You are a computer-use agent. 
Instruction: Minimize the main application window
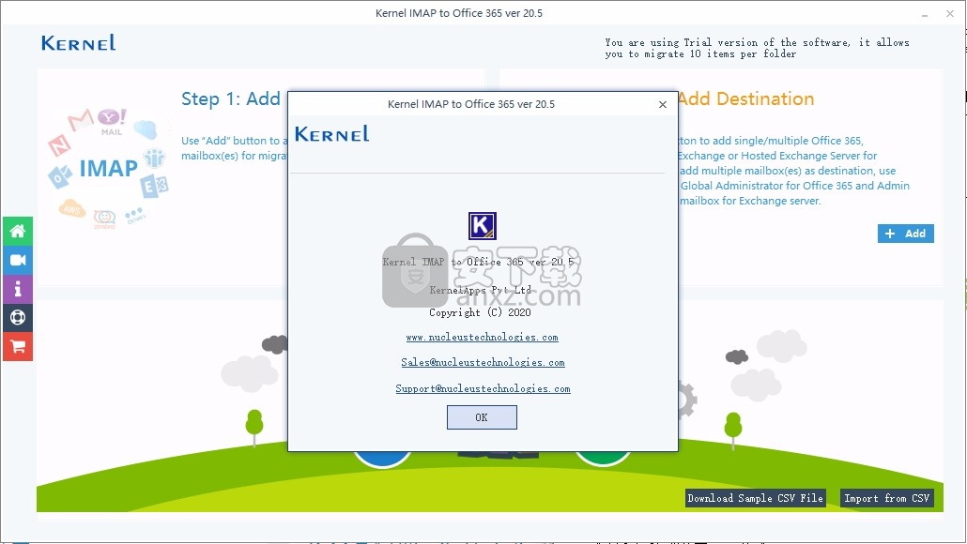pos(925,13)
